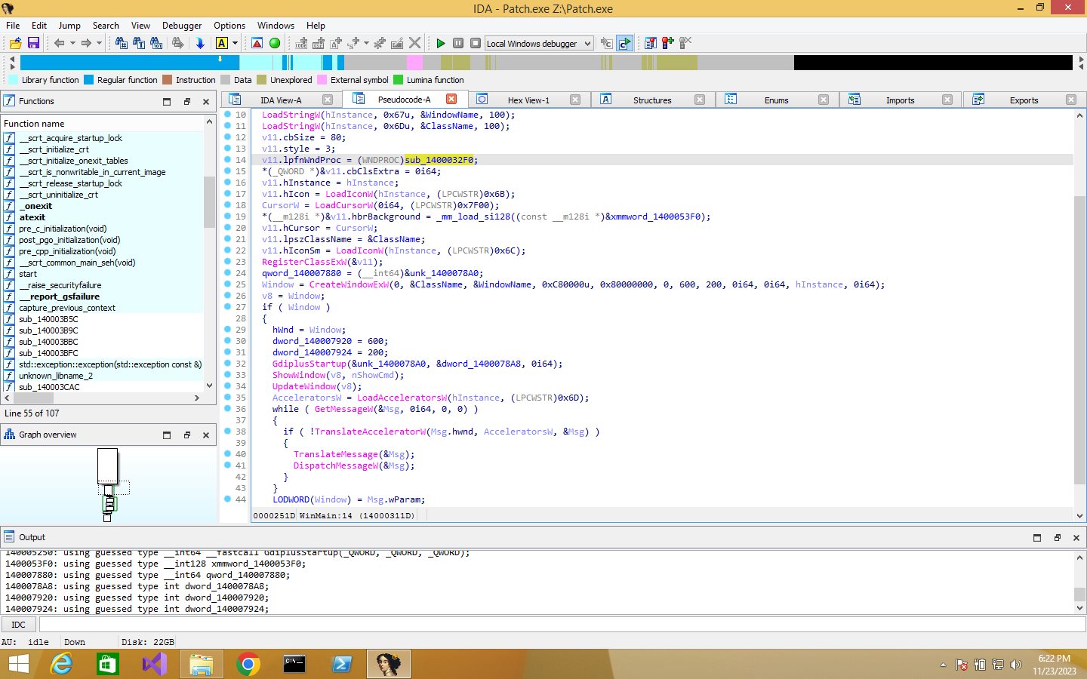Click the graph overview thumbnail
1087x679 pixels.
109,484
